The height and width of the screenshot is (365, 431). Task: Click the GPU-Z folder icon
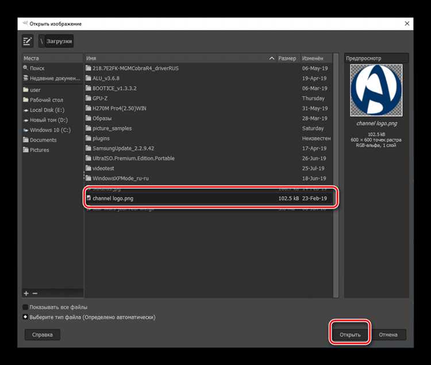tap(88, 98)
